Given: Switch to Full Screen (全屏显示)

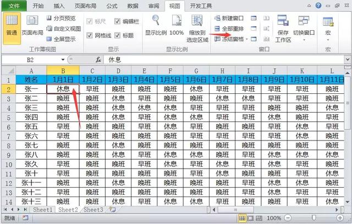Looking at the screenshot, I should click(61, 39).
